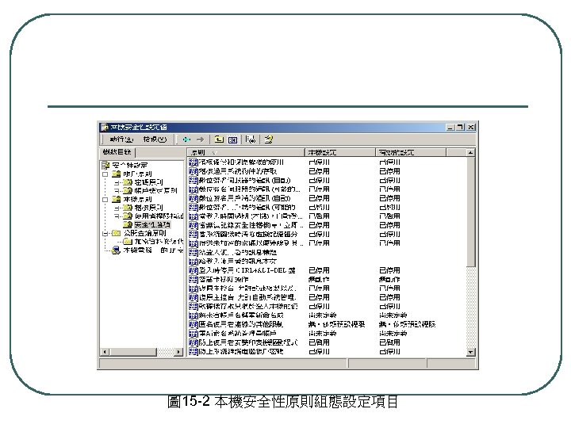Viewport: 571px width, 428px height.
Task: Select the 稽核通用系統物件的存取 policy text
Action: 238,171
